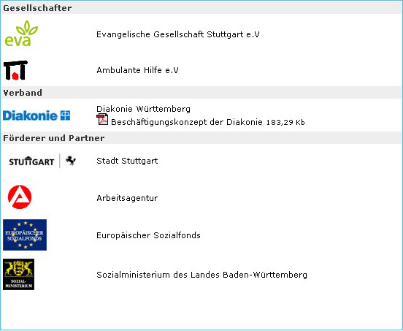The height and width of the screenshot is (331, 403).
Task: Click the Förderer und Partner header
Action: [54, 138]
